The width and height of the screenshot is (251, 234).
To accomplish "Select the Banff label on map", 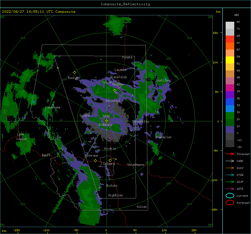I will tap(46, 155).
